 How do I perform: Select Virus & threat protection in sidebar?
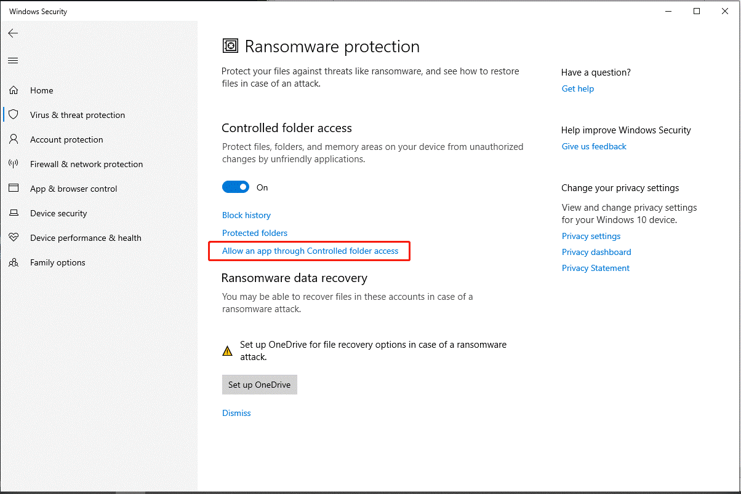[x=78, y=115]
